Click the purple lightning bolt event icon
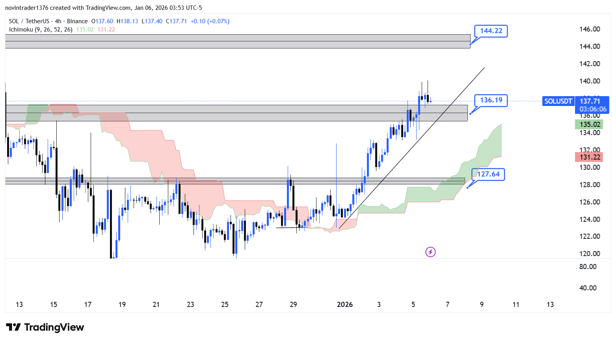The image size is (616, 342). tap(430, 252)
